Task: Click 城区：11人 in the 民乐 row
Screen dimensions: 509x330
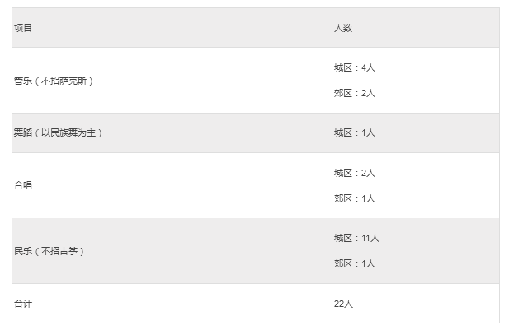Action: click(356, 239)
